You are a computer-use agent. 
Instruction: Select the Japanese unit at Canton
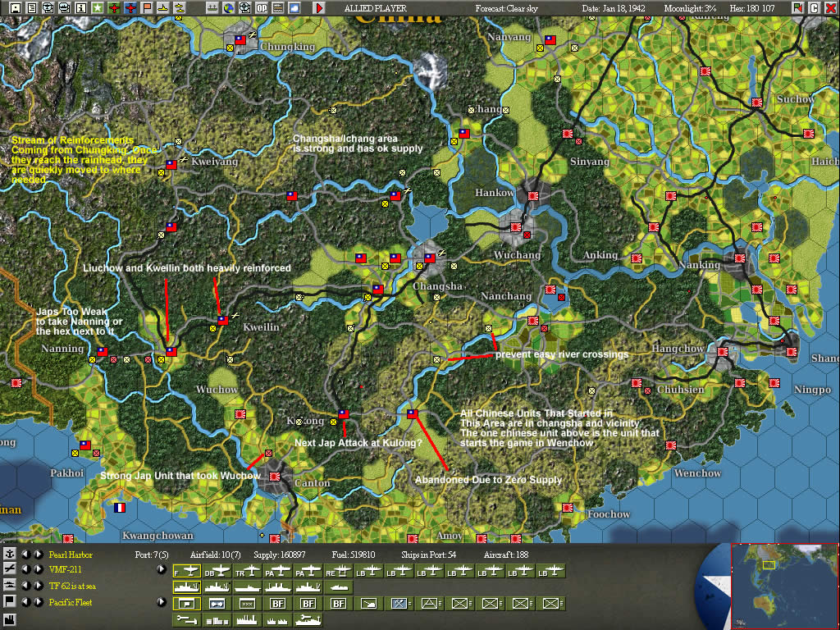tap(275, 477)
